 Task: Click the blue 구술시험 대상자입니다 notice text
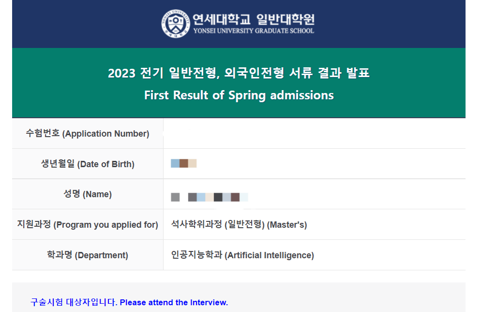click(x=73, y=302)
